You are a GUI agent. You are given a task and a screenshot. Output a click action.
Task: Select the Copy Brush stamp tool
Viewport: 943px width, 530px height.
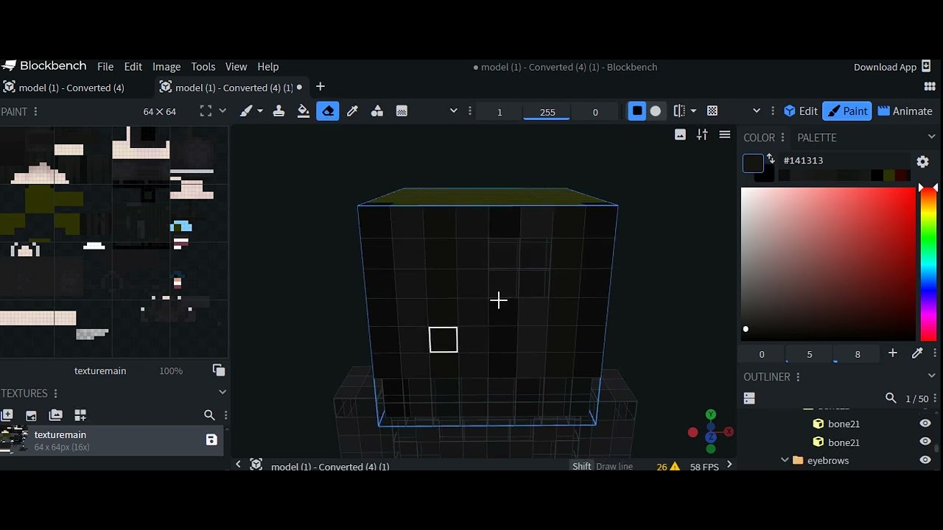(278, 111)
